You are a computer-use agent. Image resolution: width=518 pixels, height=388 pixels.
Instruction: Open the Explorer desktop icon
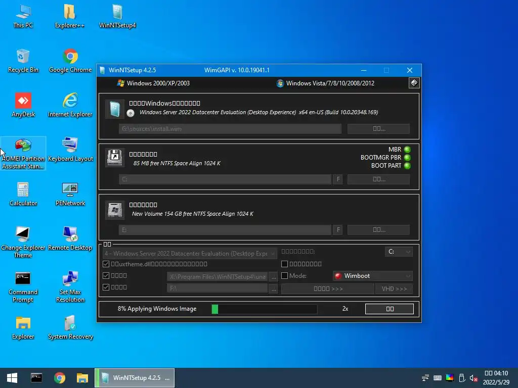tap(23, 327)
